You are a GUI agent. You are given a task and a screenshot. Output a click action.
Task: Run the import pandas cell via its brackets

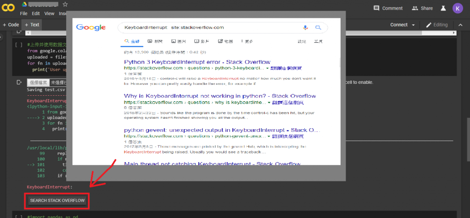click(18, 217)
